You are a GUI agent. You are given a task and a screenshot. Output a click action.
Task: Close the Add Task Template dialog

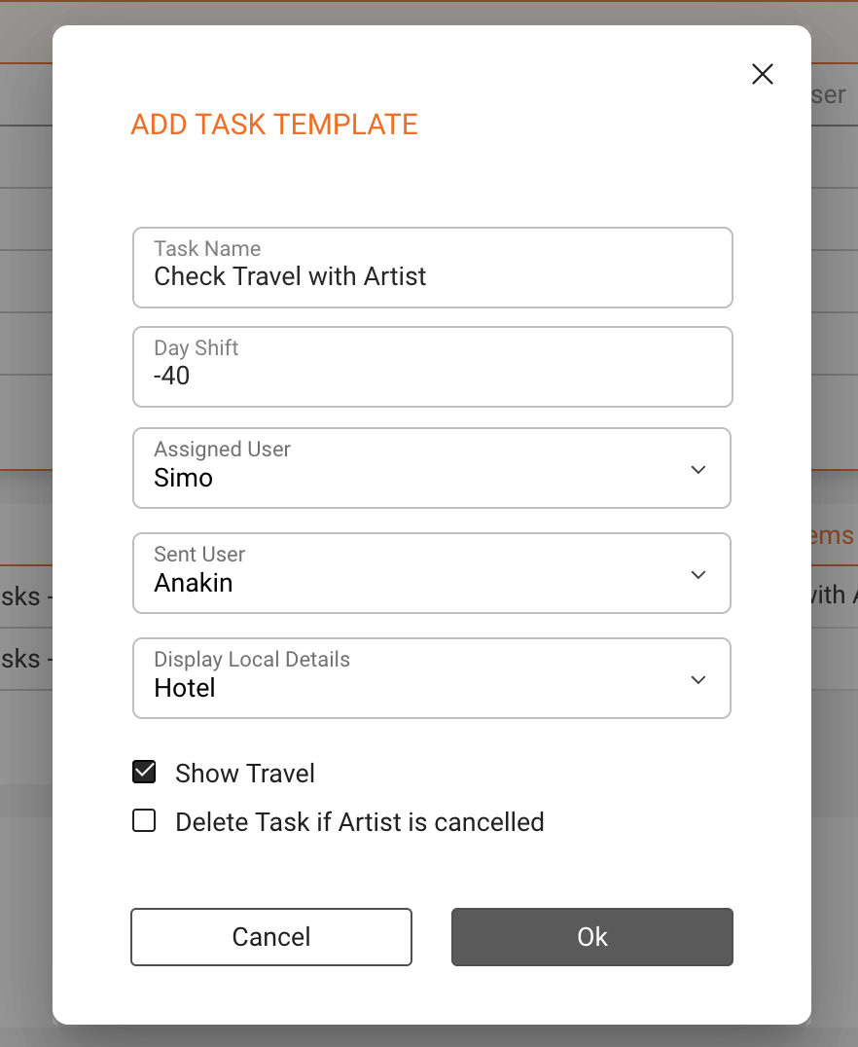tap(763, 74)
